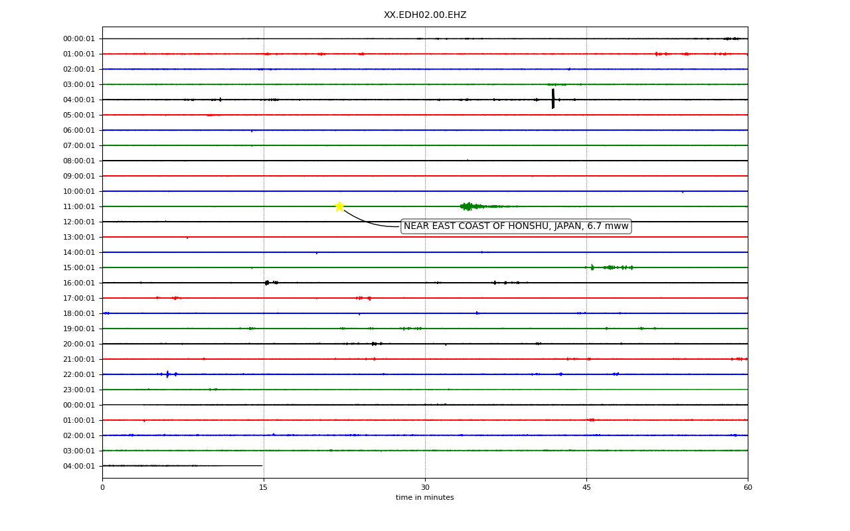Click the 00:00:01 top row time label
The image size is (850, 531).
coord(79,38)
